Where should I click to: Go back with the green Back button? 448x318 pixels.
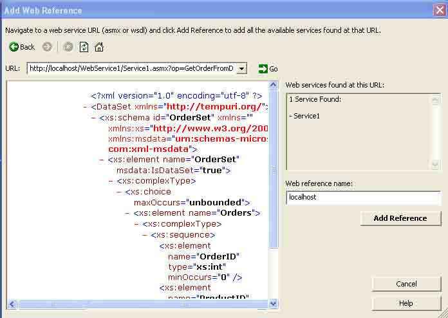22,47
